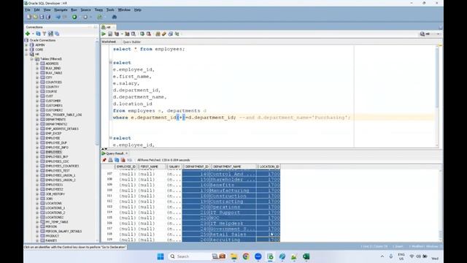Viewport: 467px width, 263px height.
Task: Click the Manufacturing cell in results
Action: pyautogui.click(x=233, y=191)
